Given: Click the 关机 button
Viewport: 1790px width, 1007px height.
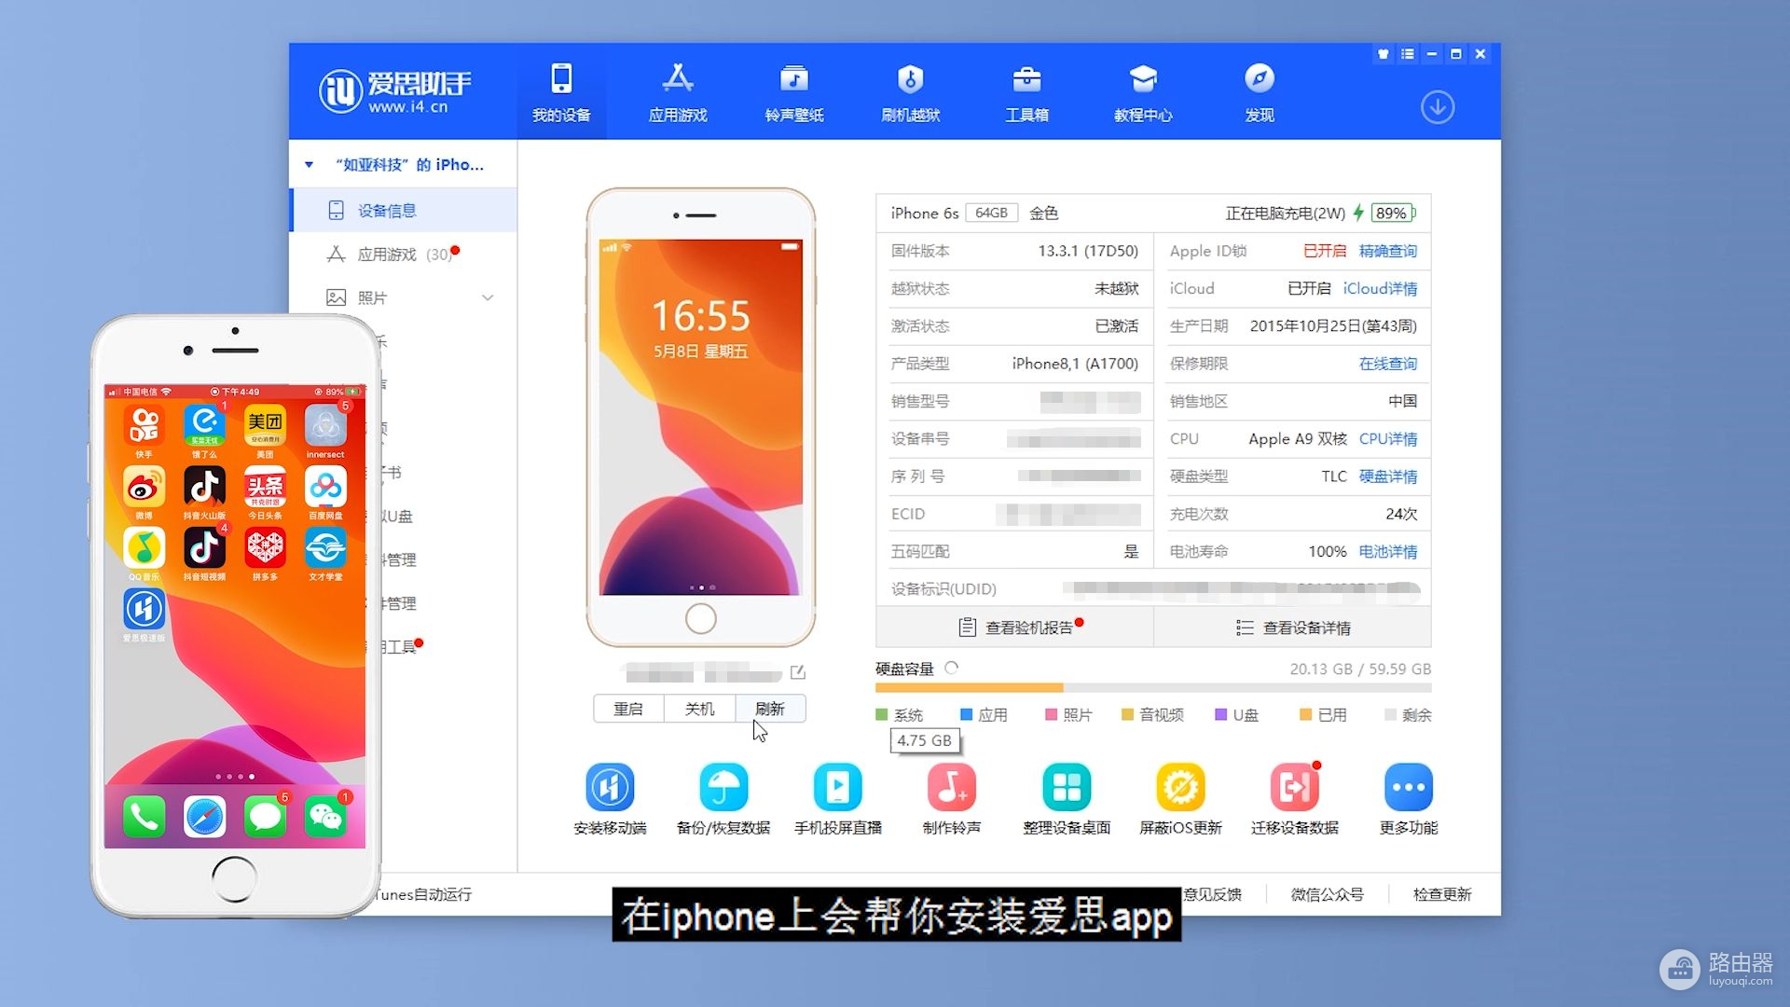Looking at the screenshot, I should [699, 709].
